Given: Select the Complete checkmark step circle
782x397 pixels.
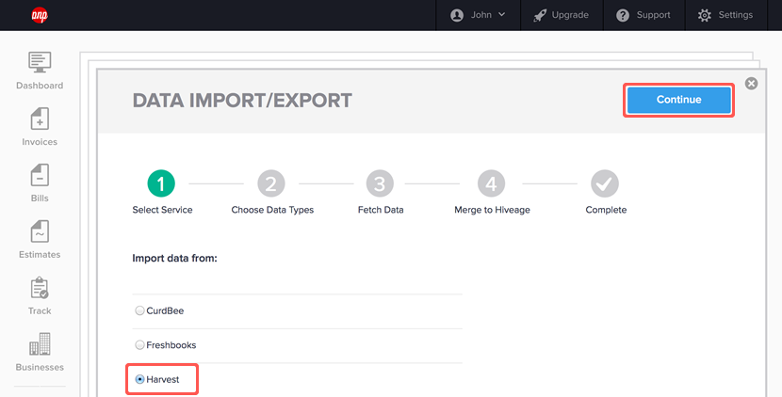Looking at the screenshot, I should [605, 183].
